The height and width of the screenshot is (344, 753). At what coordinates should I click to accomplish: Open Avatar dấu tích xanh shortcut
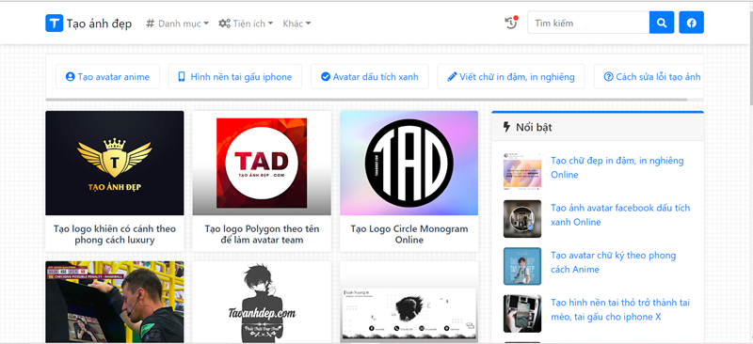(370, 77)
